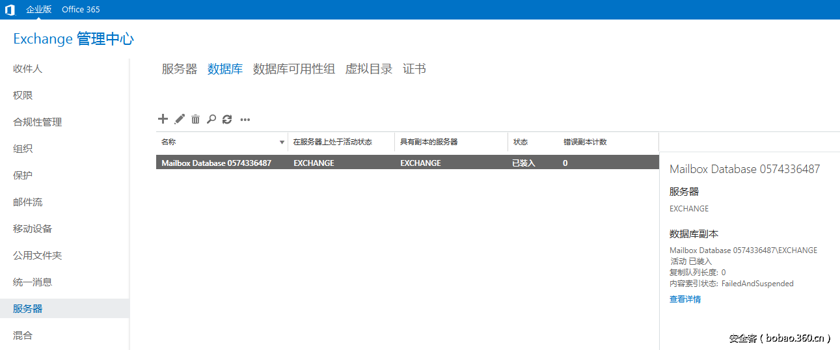Navigate to 邮件流 in sidebar

pyautogui.click(x=28, y=202)
